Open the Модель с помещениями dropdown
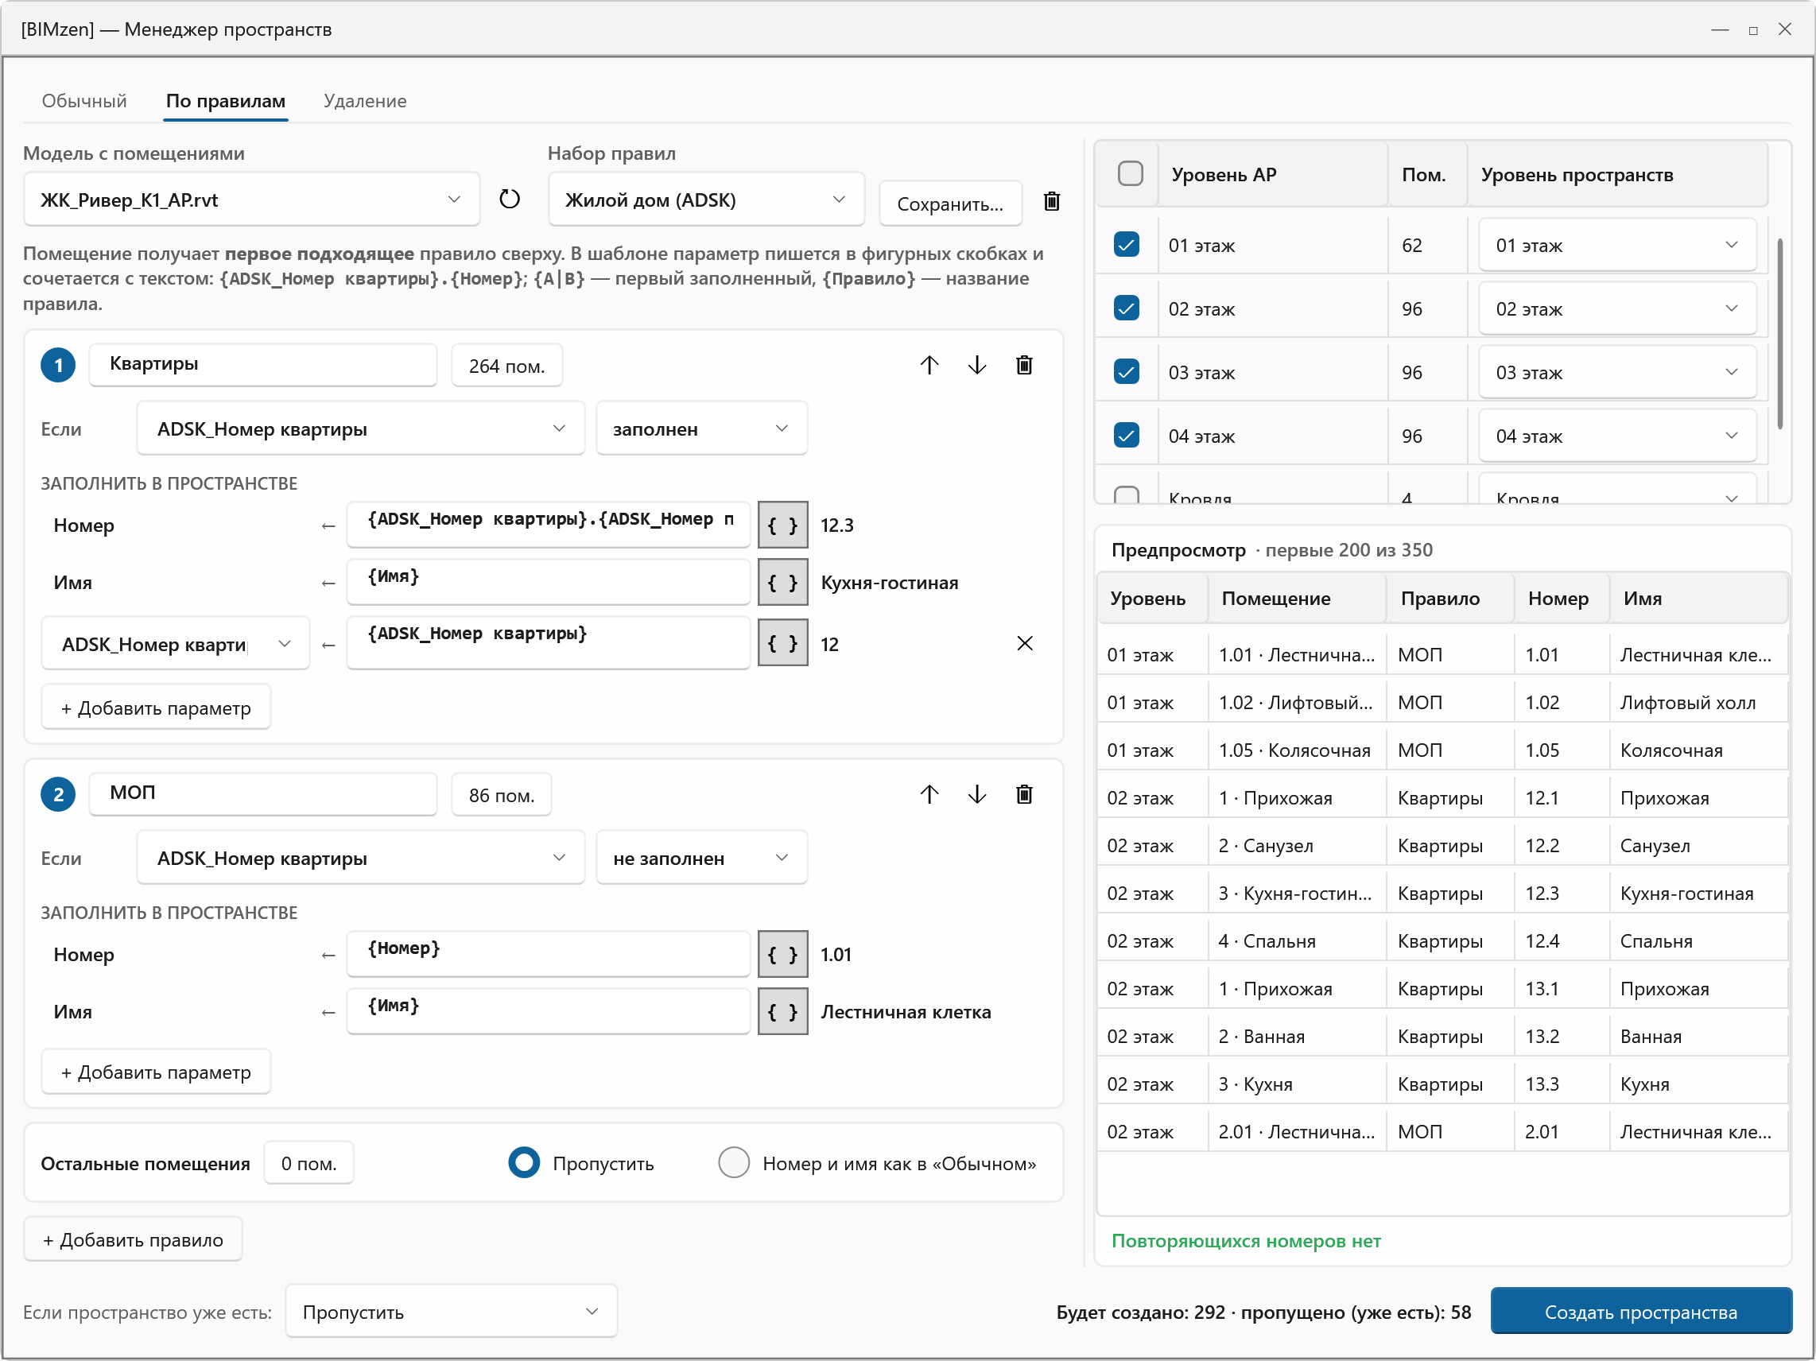This screenshot has height=1361, width=1816. coord(251,200)
